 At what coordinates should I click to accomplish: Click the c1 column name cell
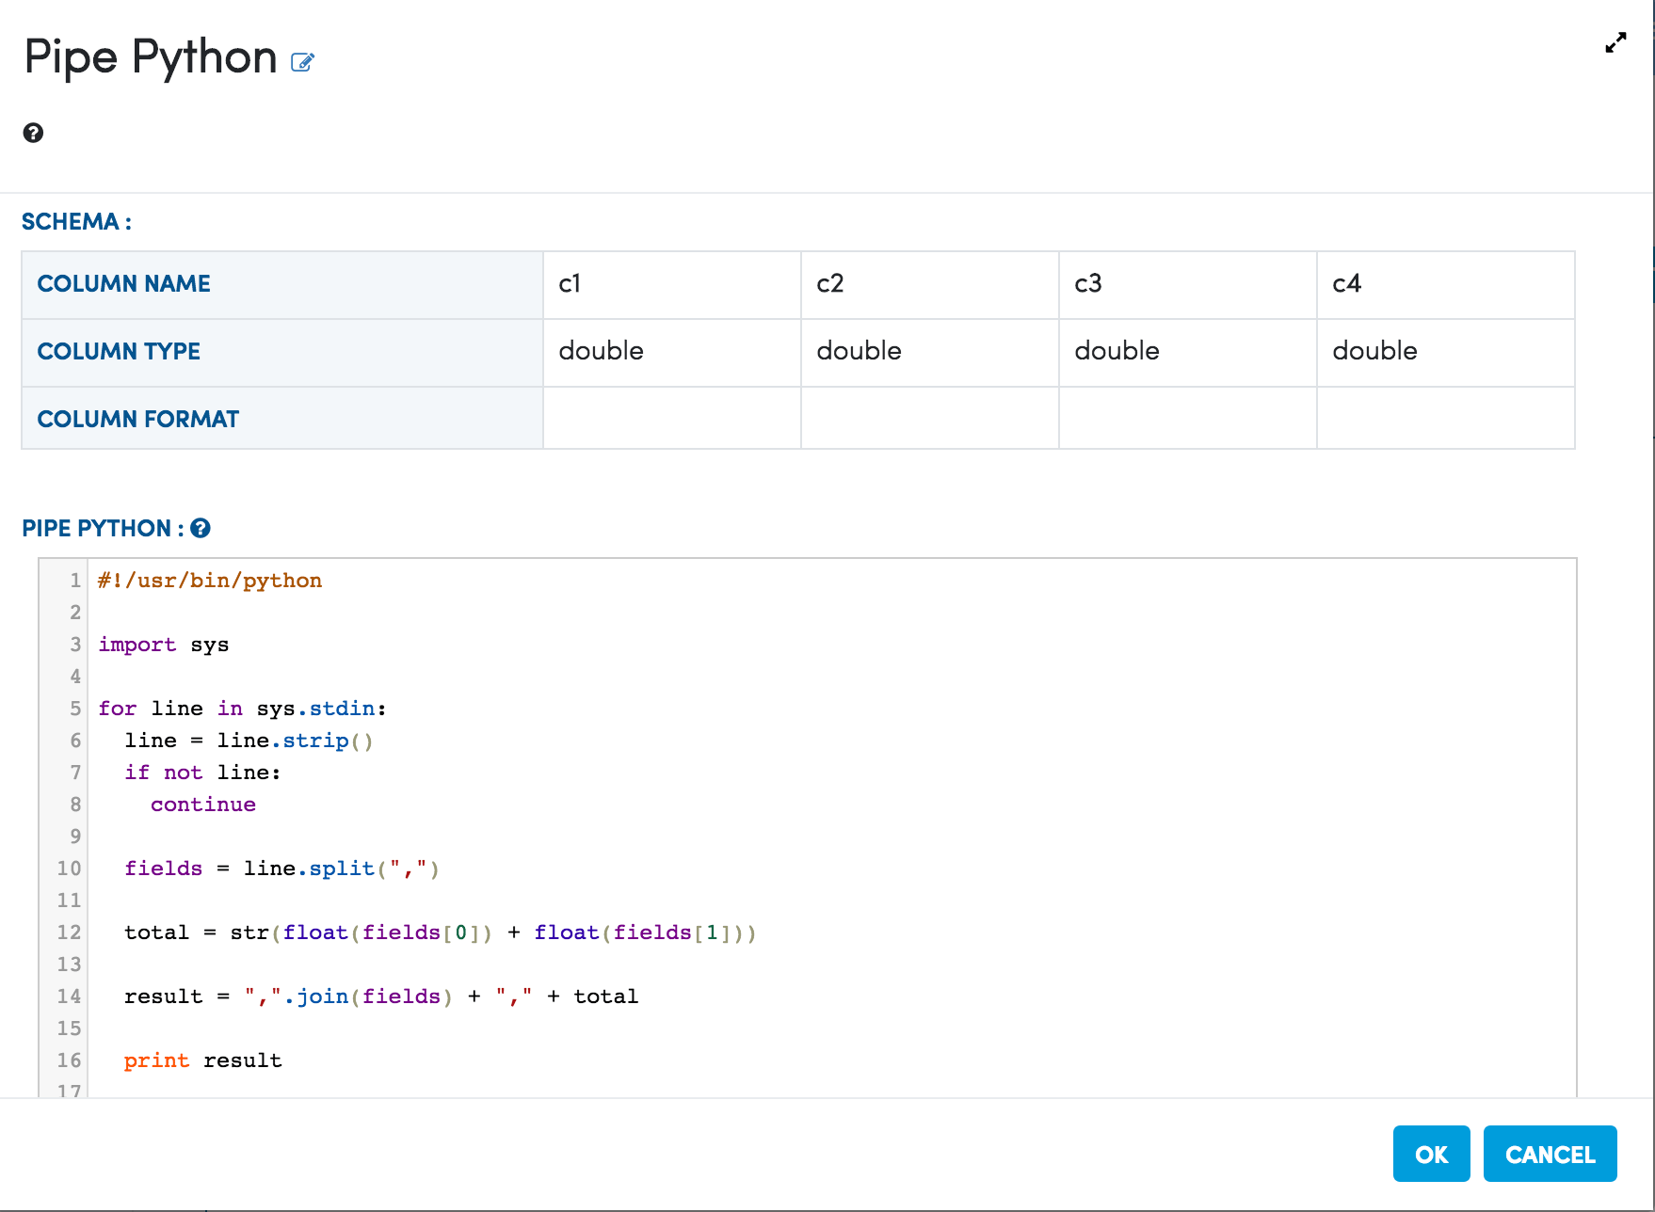[x=671, y=284]
